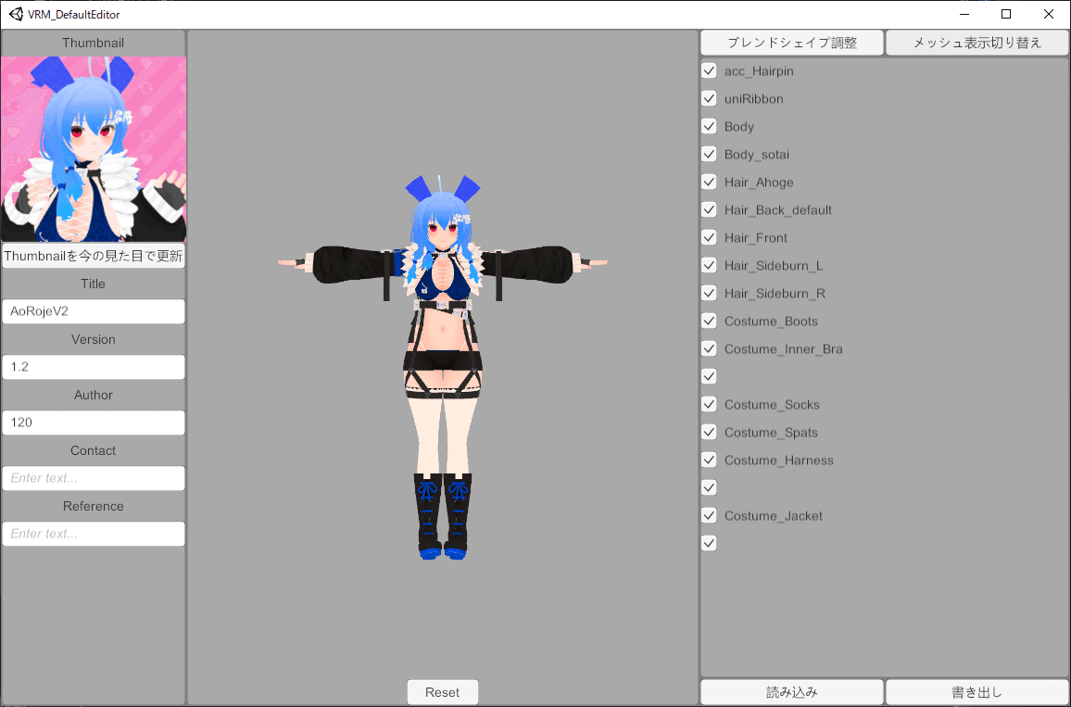
Task: Uncheck the unlabeled checkbox below Costume_Jacket
Action: 709,543
